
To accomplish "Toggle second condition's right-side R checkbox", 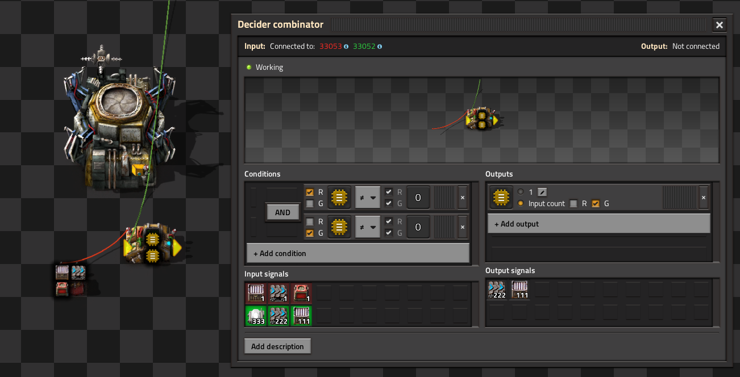I will point(389,222).
